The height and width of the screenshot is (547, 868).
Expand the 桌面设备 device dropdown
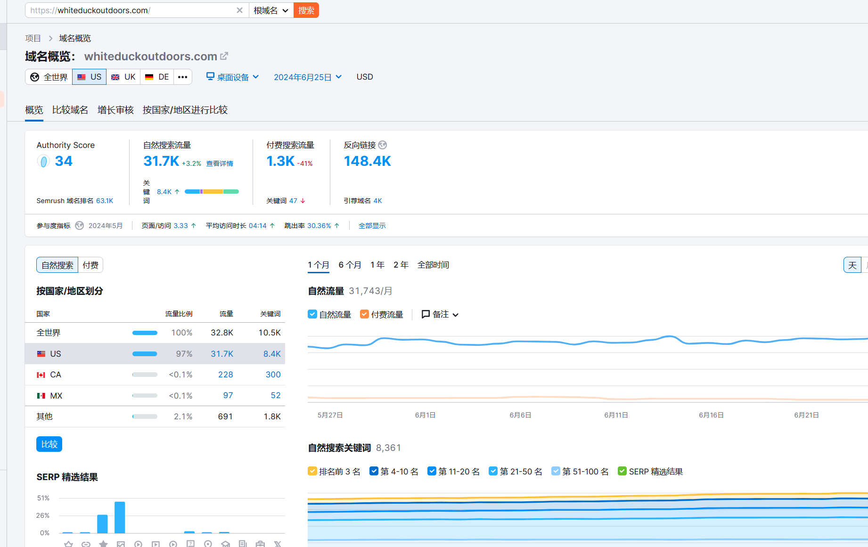coord(233,77)
